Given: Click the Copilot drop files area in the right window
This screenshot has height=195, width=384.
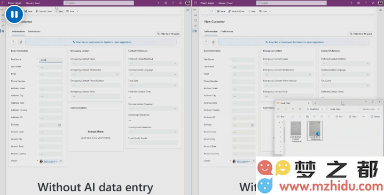Looking at the screenshot, I should (x=294, y=42).
